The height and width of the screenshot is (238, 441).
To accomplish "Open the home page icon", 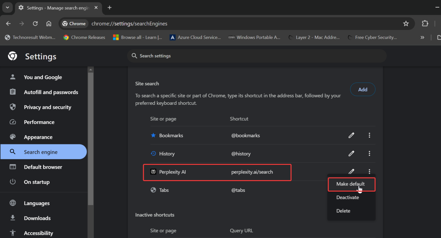I will pos(49,23).
